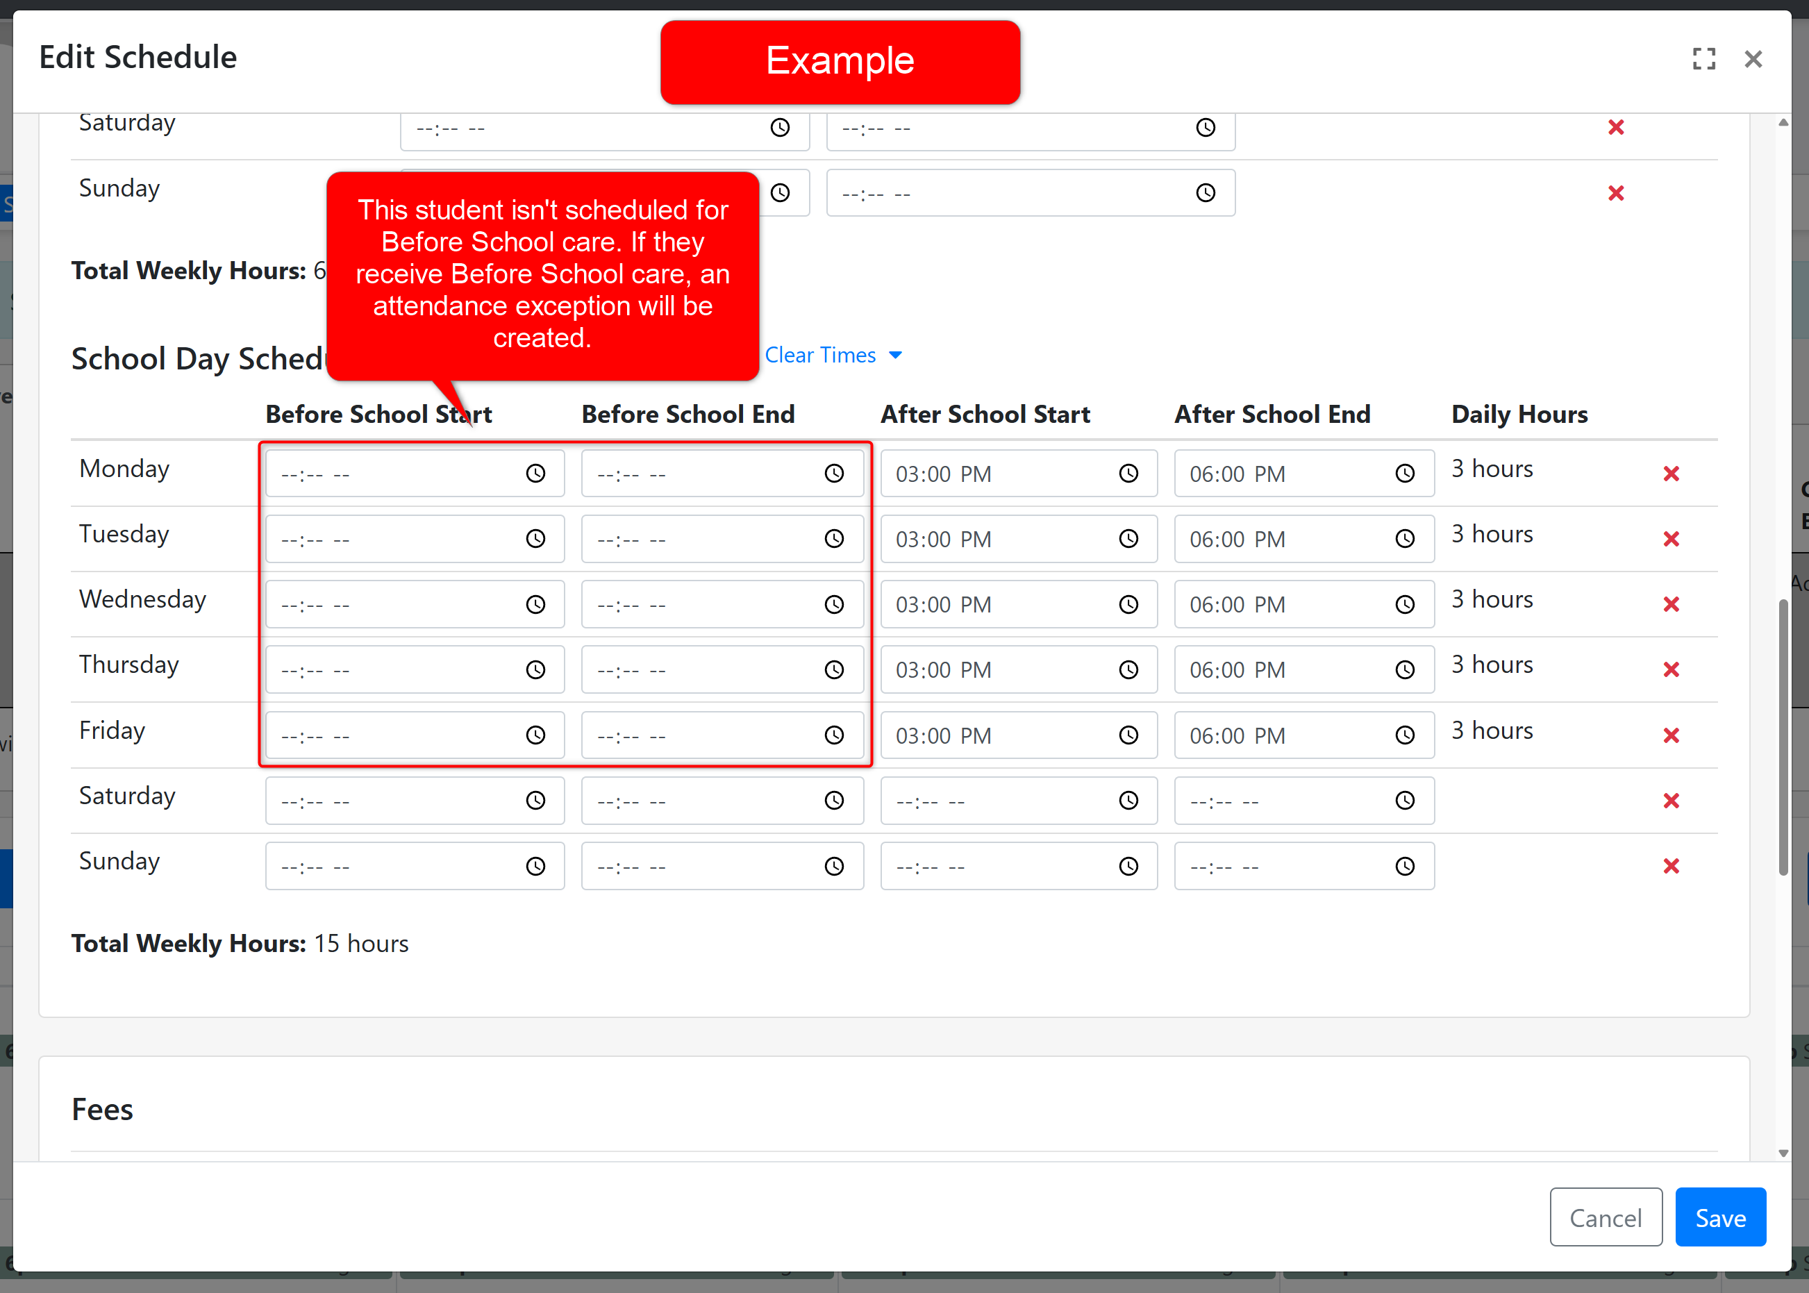The height and width of the screenshot is (1293, 1809).
Task: Click red X to clear Monday row
Action: (1670, 474)
